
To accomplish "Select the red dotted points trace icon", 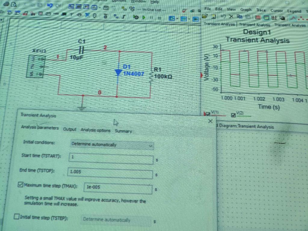I will click(301, 18).
